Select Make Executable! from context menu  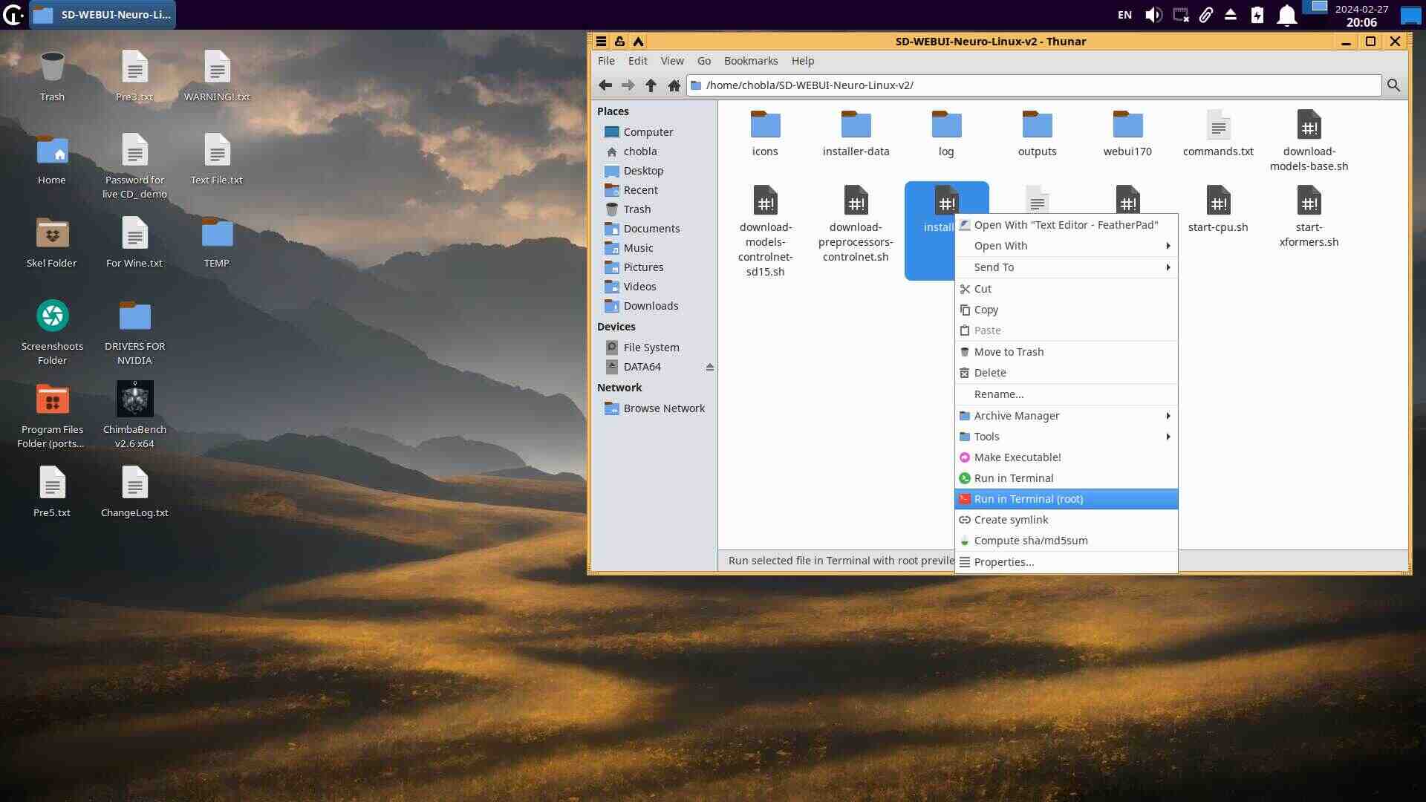click(x=1017, y=457)
